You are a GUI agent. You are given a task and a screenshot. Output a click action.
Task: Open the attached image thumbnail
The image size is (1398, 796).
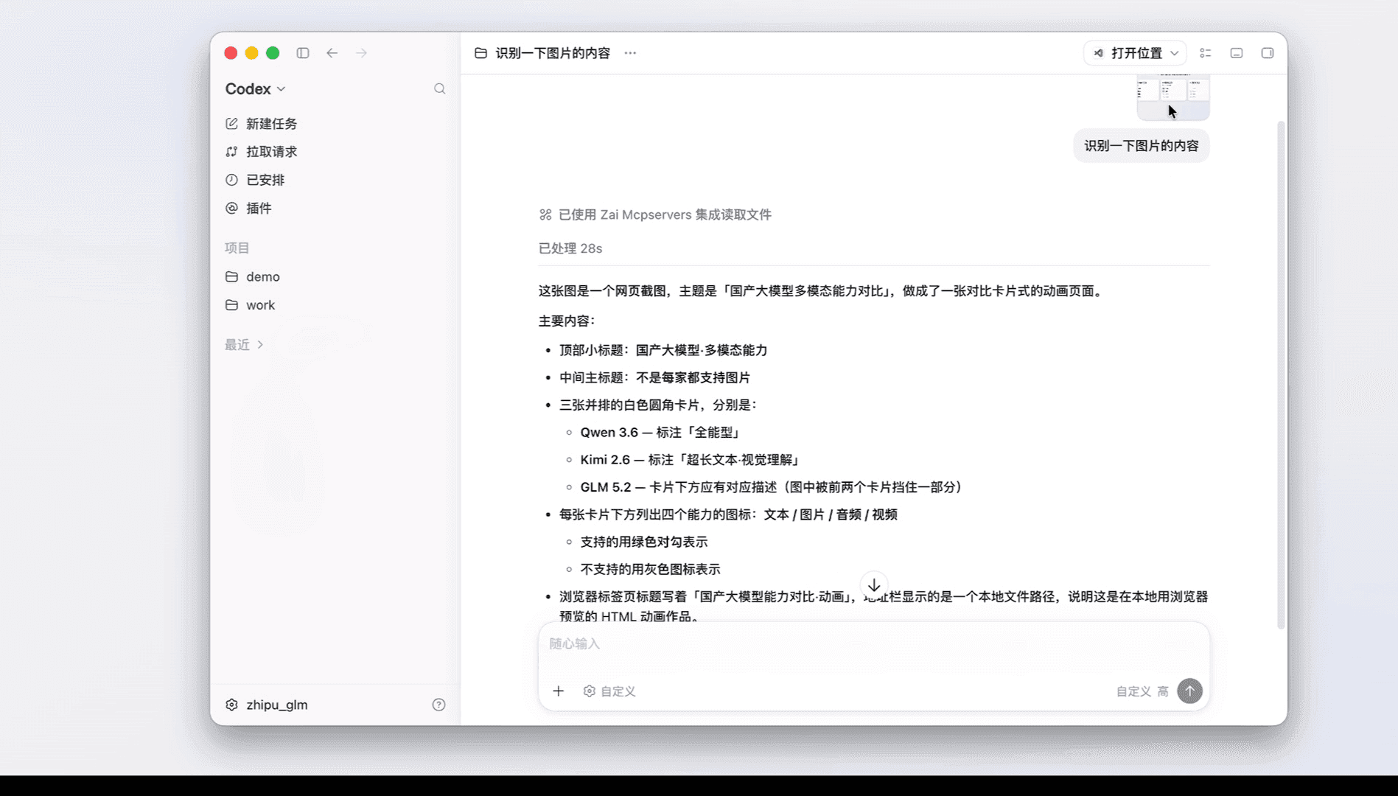click(x=1173, y=97)
